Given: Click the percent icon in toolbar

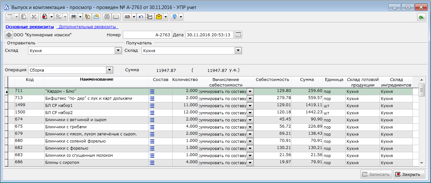Looking at the screenshot, I should point(59,17).
